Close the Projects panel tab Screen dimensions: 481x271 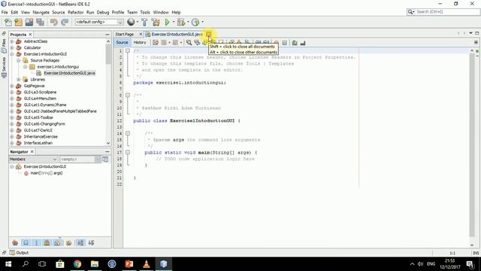pos(30,35)
